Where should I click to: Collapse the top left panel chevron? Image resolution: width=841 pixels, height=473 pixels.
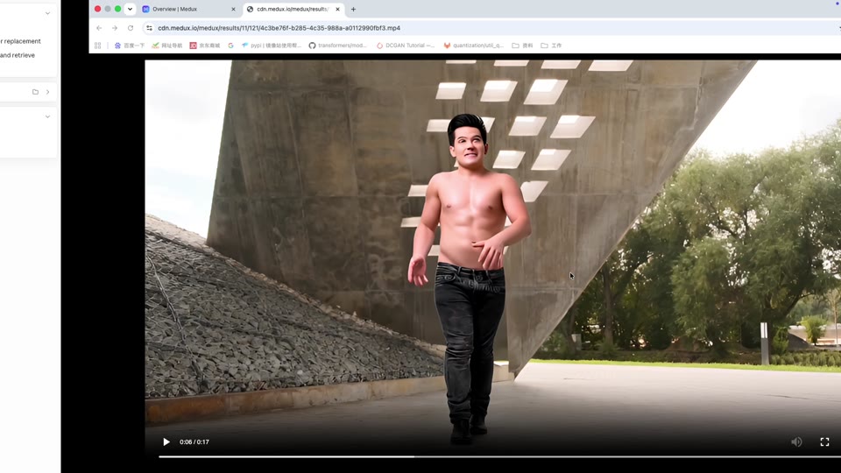pyautogui.click(x=47, y=13)
